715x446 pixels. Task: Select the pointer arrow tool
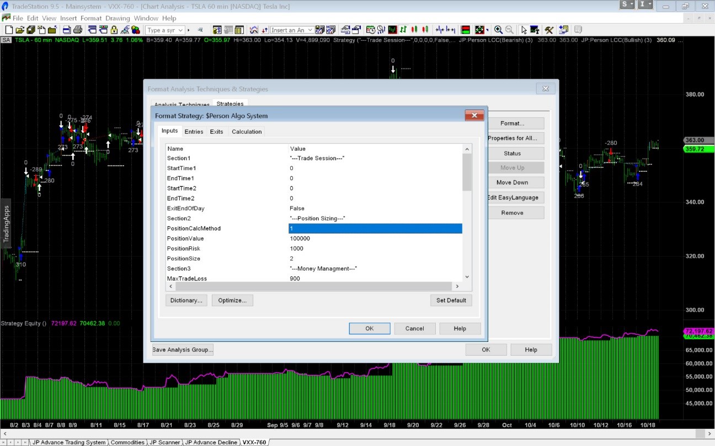525,30
